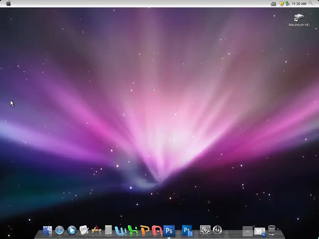This screenshot has height=239, width=319.
Task: Open the active Photoshop Ps dock icon
Action: (x=169, y=231)
